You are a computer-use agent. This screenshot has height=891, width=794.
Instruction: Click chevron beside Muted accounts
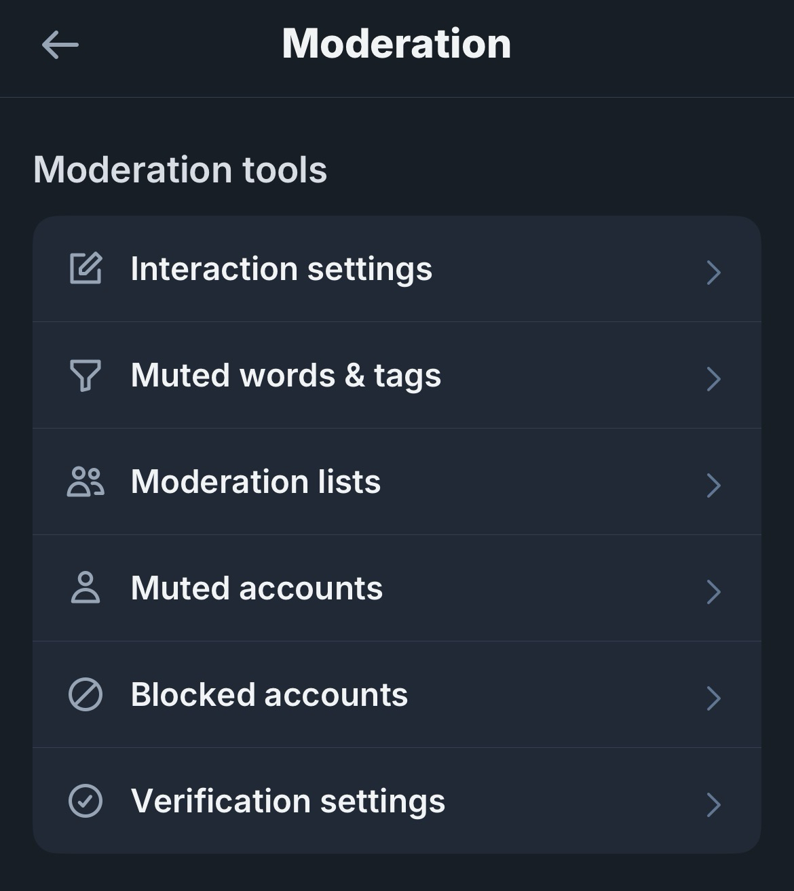(713, 591)
